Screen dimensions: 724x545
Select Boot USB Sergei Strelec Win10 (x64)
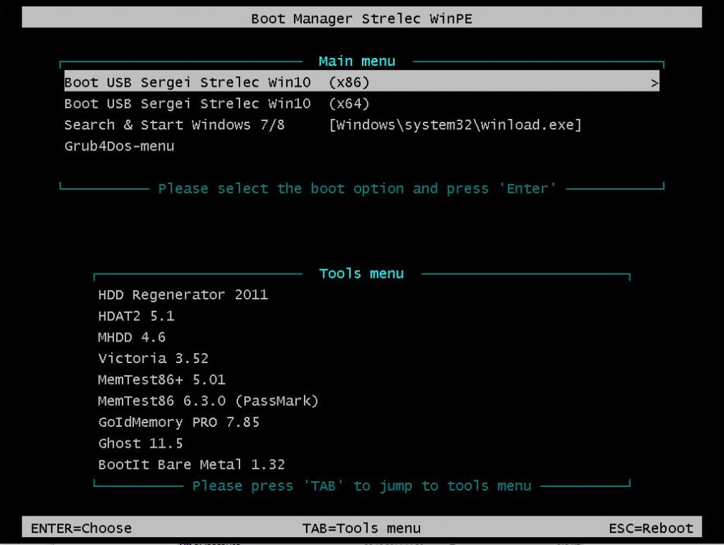(x=217, y=103)
